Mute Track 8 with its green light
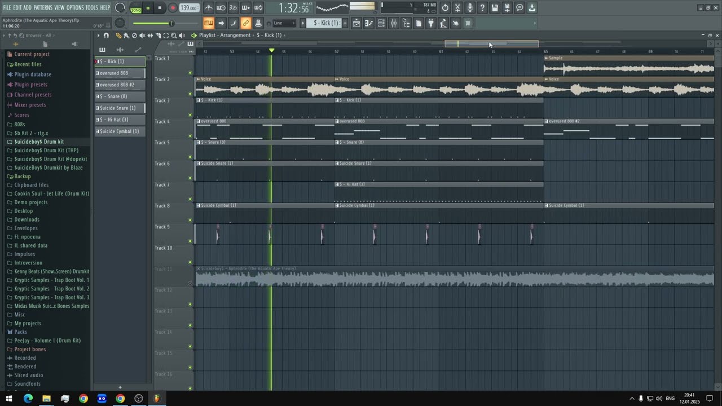The image size is (722, 406). [x=190, y=220]
